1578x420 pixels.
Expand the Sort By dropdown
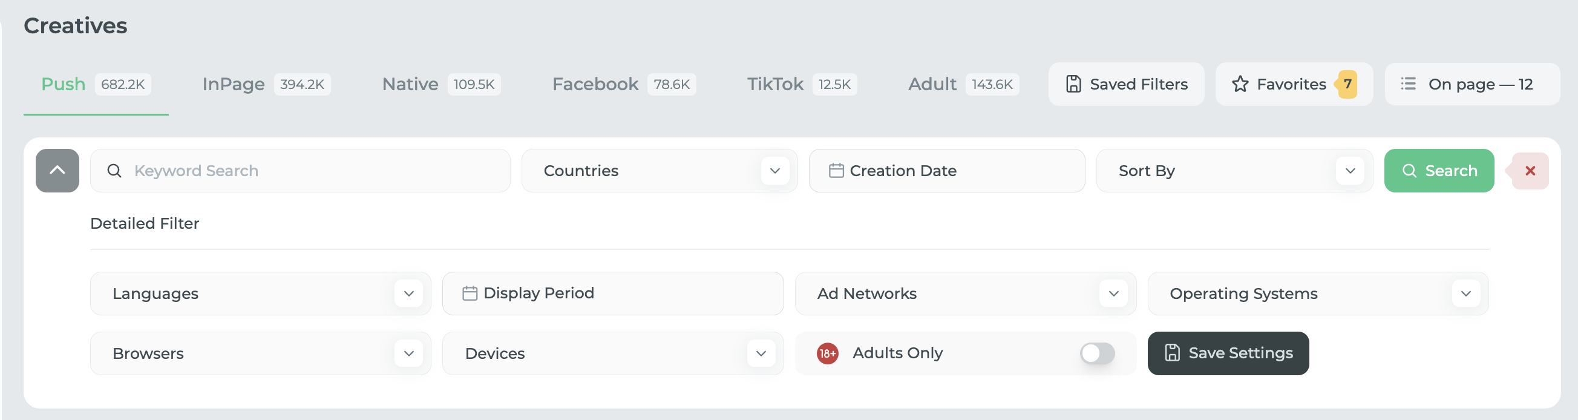tap(1234, 171)
